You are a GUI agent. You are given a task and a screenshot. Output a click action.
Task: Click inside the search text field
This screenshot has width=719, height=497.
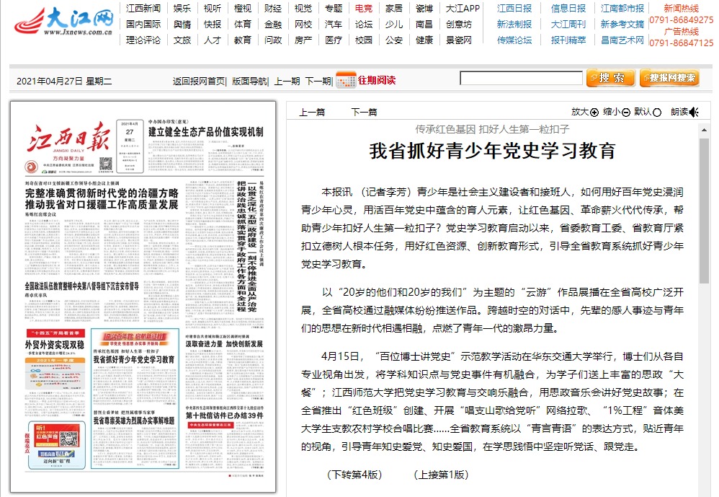pos(521,78)
